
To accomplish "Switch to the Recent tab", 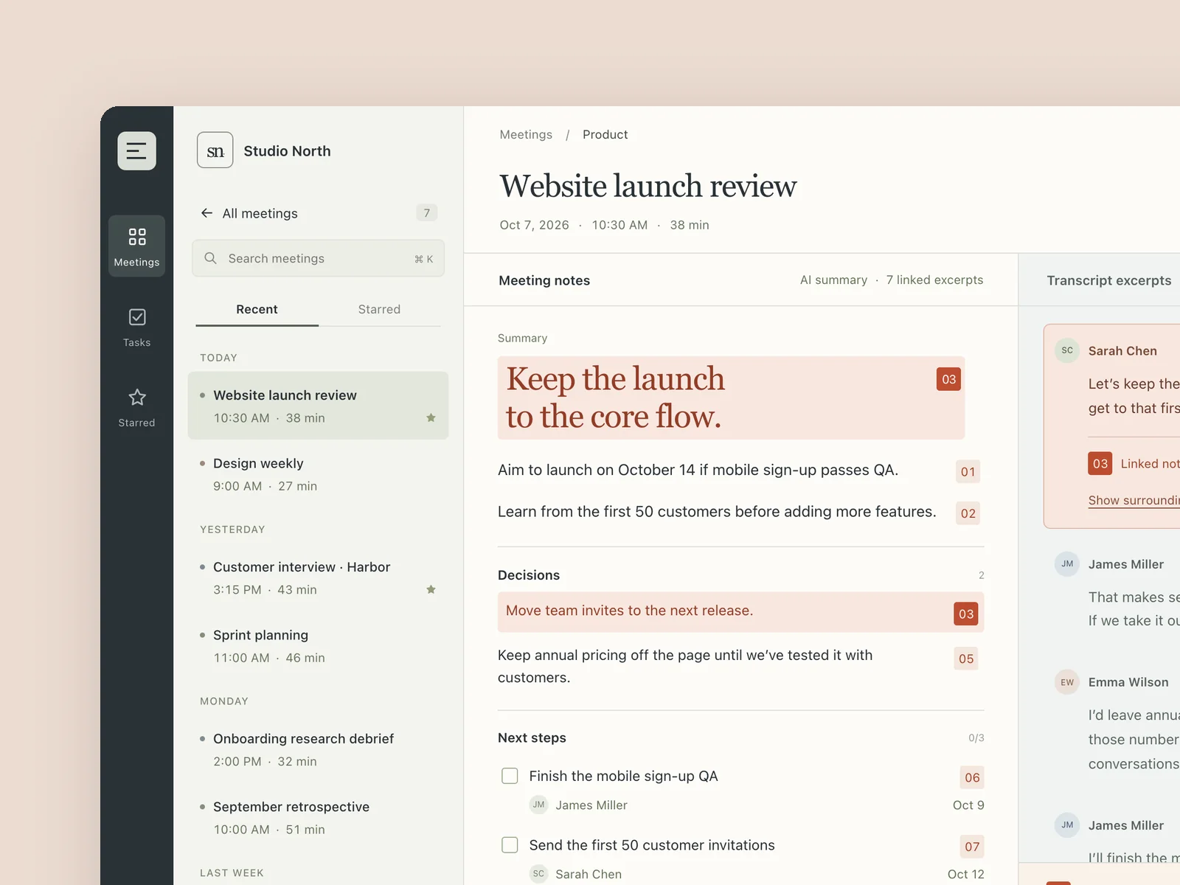I will tap(257, 310).
